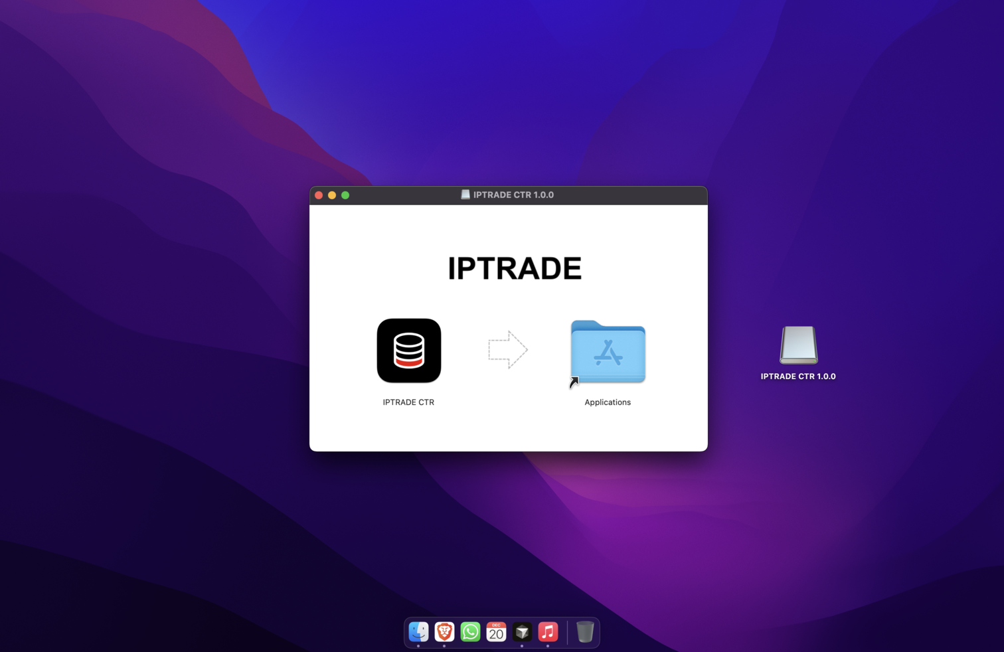This screenshot has height=652, width=1004.
Task: Minimize the installer window
Action: 332,195
